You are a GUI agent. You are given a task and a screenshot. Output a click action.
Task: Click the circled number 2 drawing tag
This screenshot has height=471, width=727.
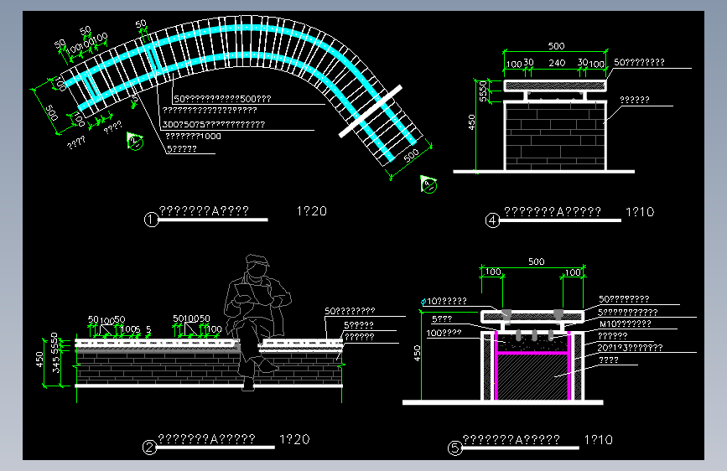tap(149, 448)
